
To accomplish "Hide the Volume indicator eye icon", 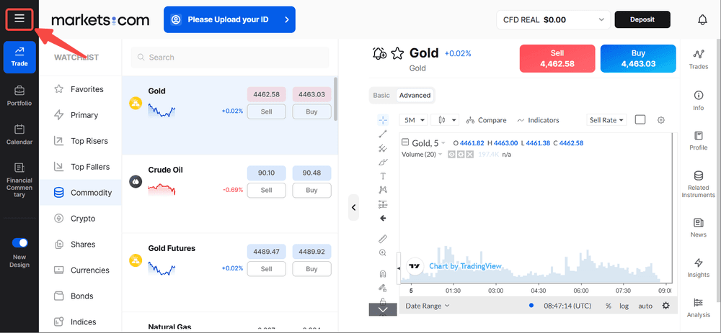I will click(452, 155).
